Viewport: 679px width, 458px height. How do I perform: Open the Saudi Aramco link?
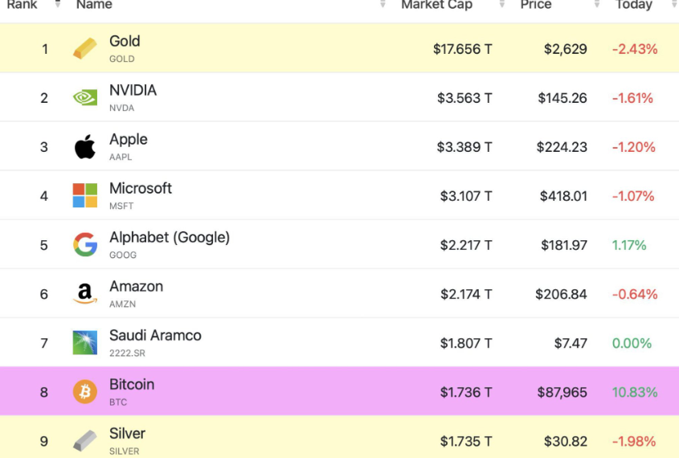coord(155,336)
